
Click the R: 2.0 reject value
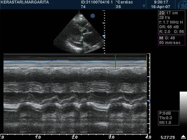(x=165, y=32)
